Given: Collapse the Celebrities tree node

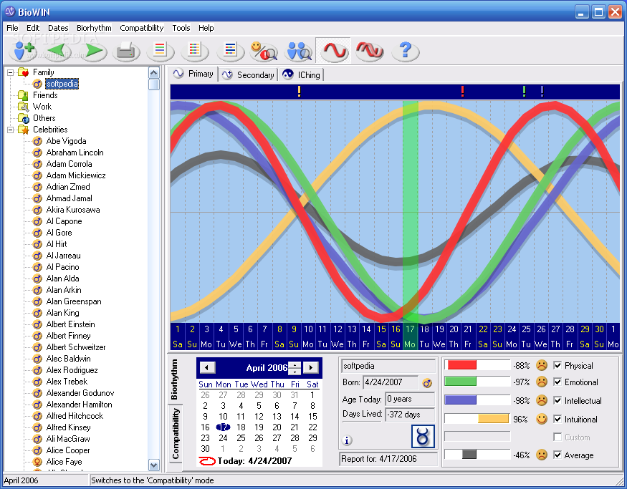Looking at the screenshot, I should 11,130.
